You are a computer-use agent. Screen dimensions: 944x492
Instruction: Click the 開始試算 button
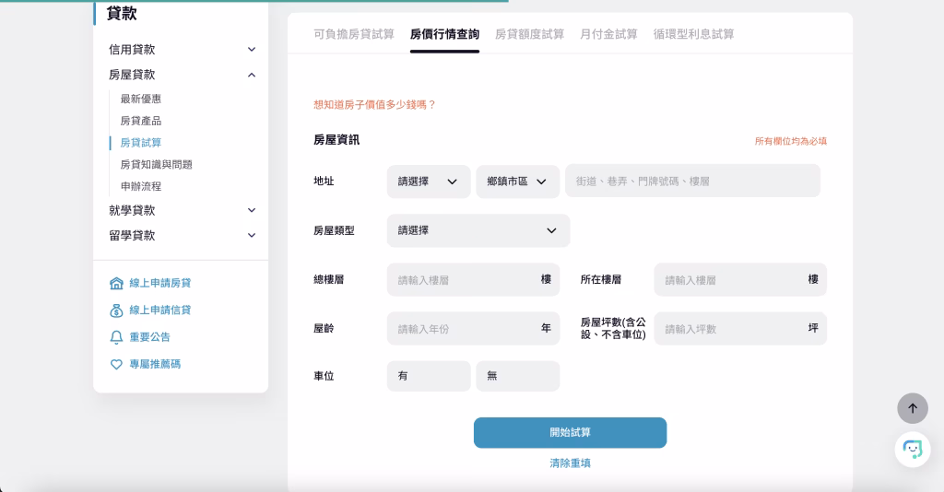(x=570, y=432)
